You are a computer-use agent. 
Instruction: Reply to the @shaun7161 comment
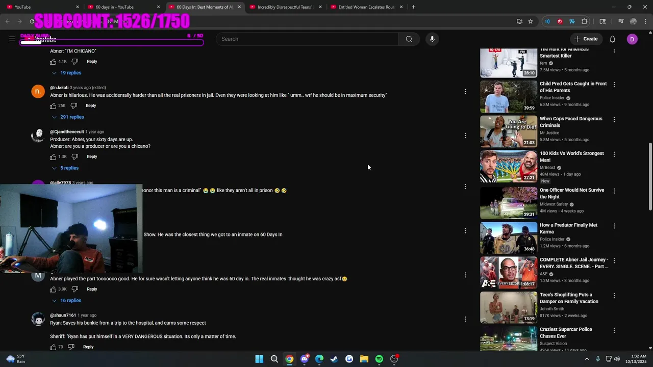tap(88, 347)
